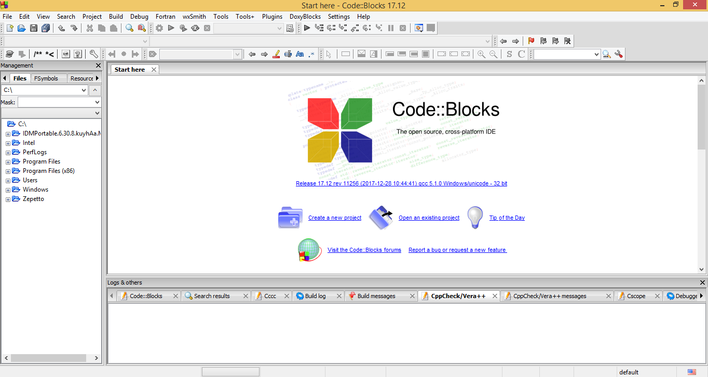Viewport: 708px width, 377px height.
Task: Toggle bookmark with the red flag icon
Action: coord(530,41)
